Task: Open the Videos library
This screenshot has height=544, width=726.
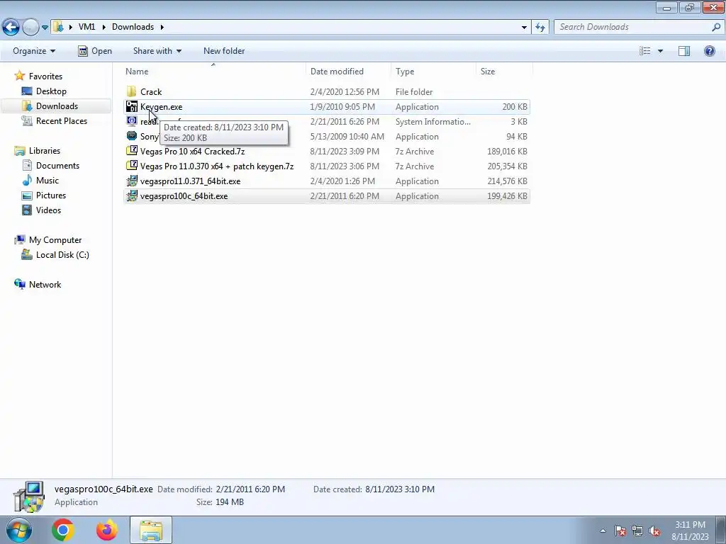Action: (x=48, y=210)
